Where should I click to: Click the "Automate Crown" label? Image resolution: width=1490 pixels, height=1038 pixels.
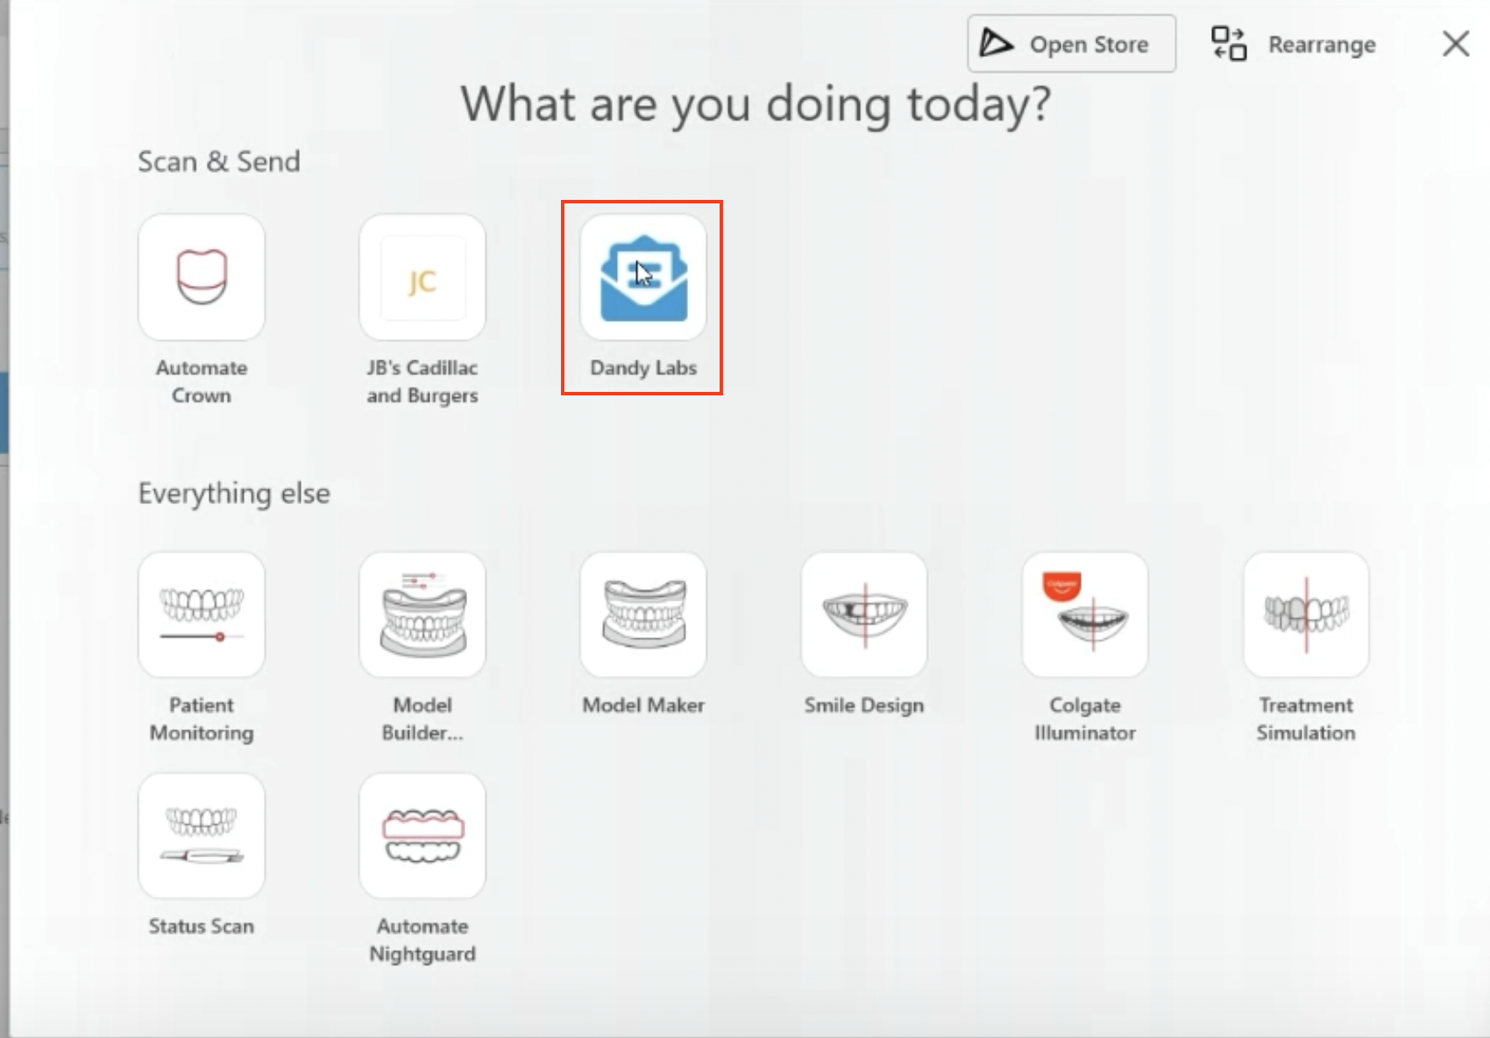tap(202, 381)
